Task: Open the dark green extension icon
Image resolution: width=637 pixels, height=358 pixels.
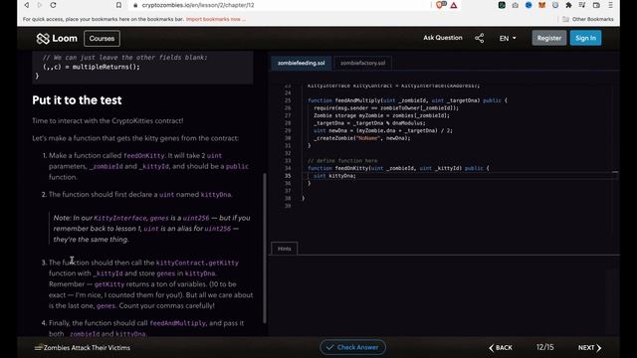Action: tap(502, 5)
